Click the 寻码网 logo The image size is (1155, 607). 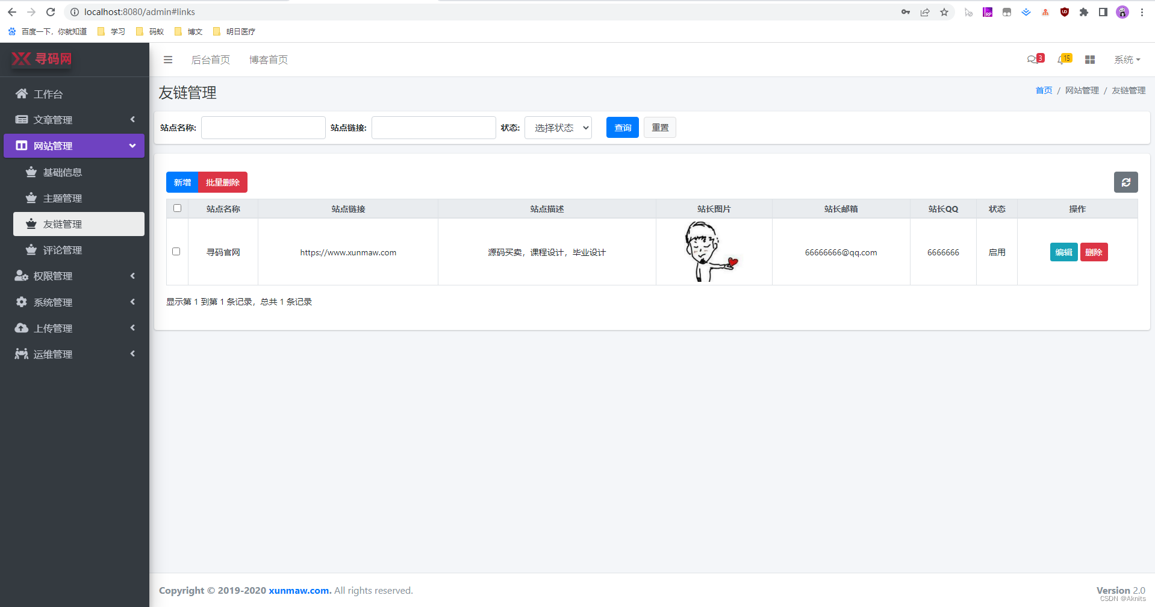42,58
